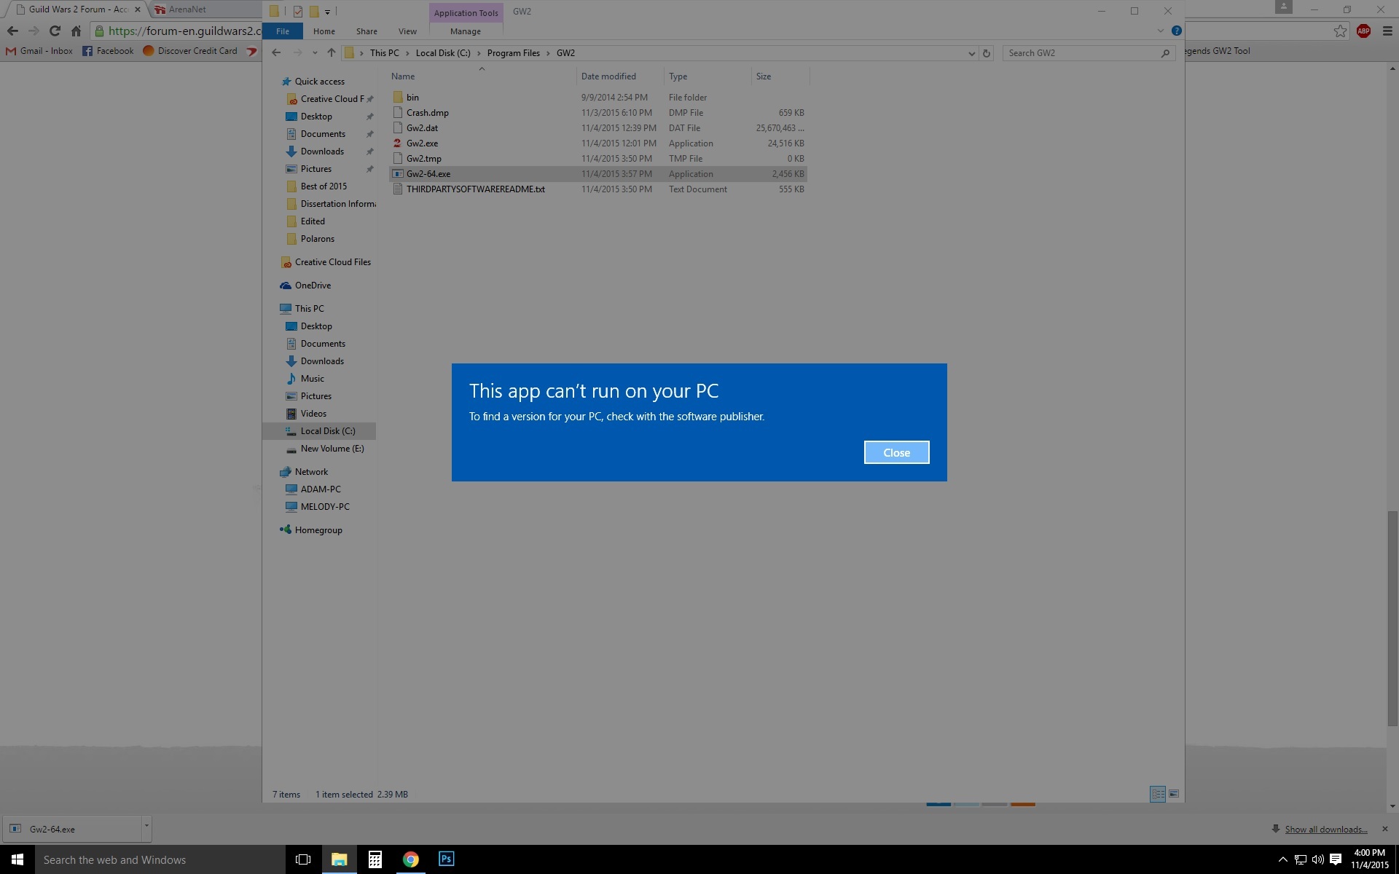Switch to details view layout icon
1399x874 pixels.
click(1157, 794)
